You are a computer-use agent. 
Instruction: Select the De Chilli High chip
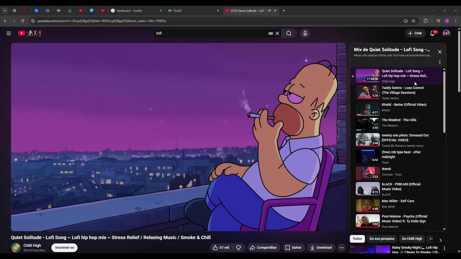(412, 239)
